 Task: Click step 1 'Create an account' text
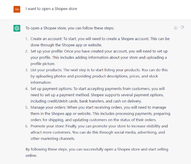46,39
